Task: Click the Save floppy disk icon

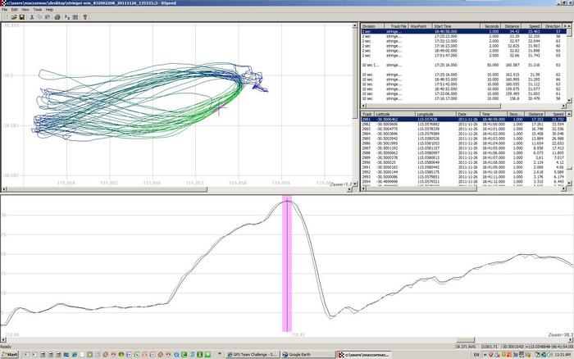Action: pos(20,16)
